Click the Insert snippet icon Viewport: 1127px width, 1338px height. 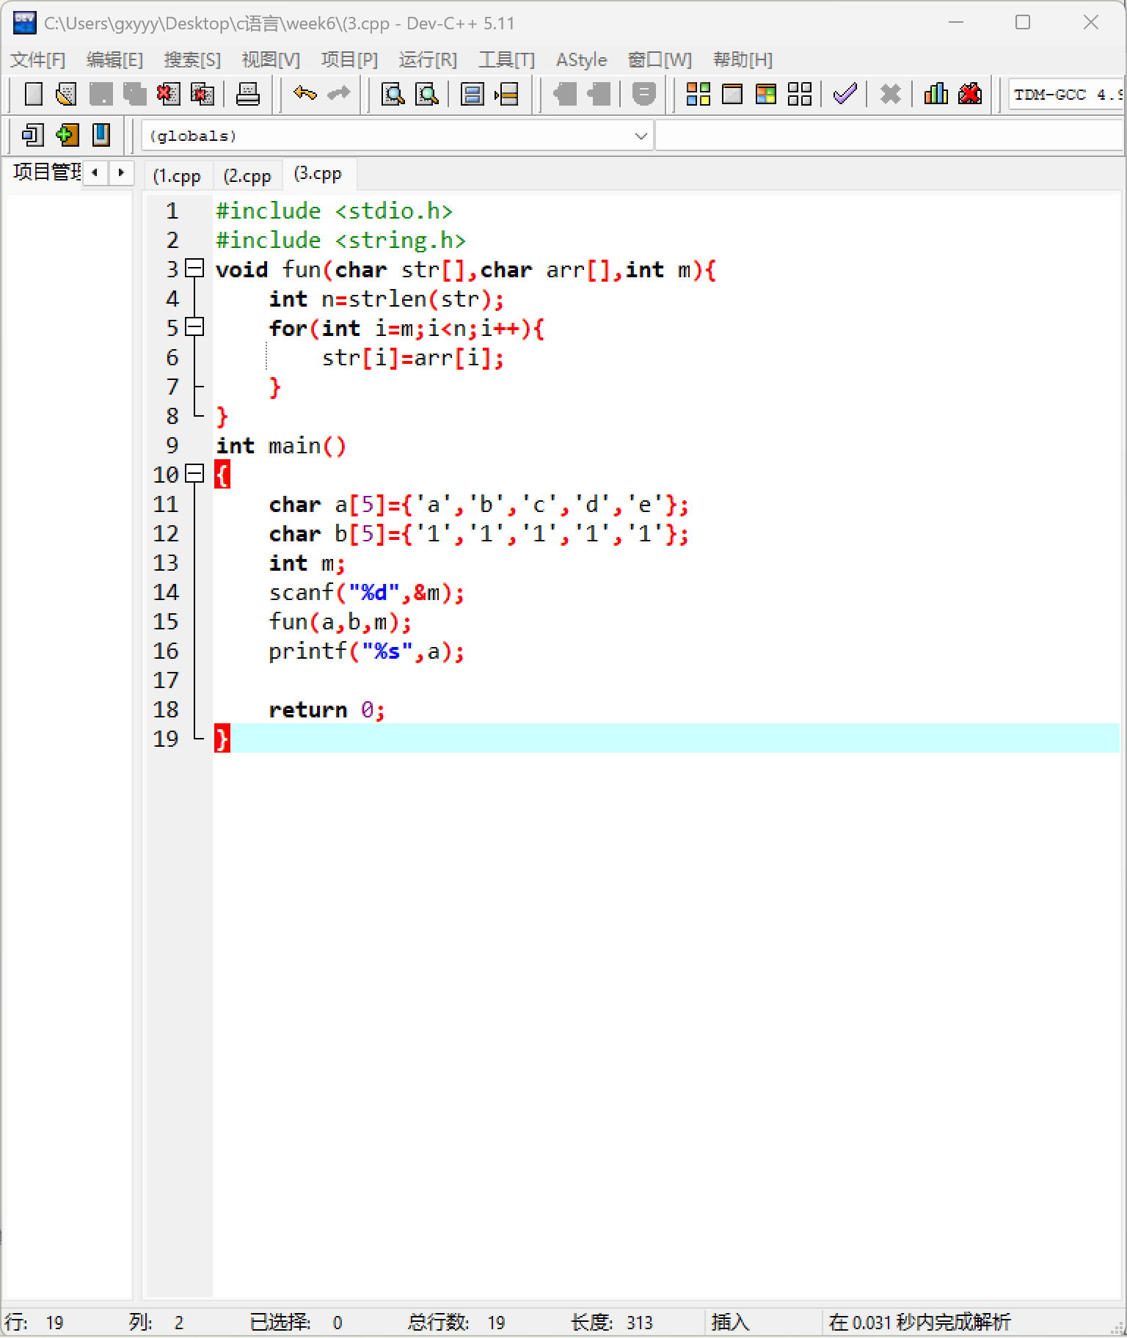pos(33,135)
